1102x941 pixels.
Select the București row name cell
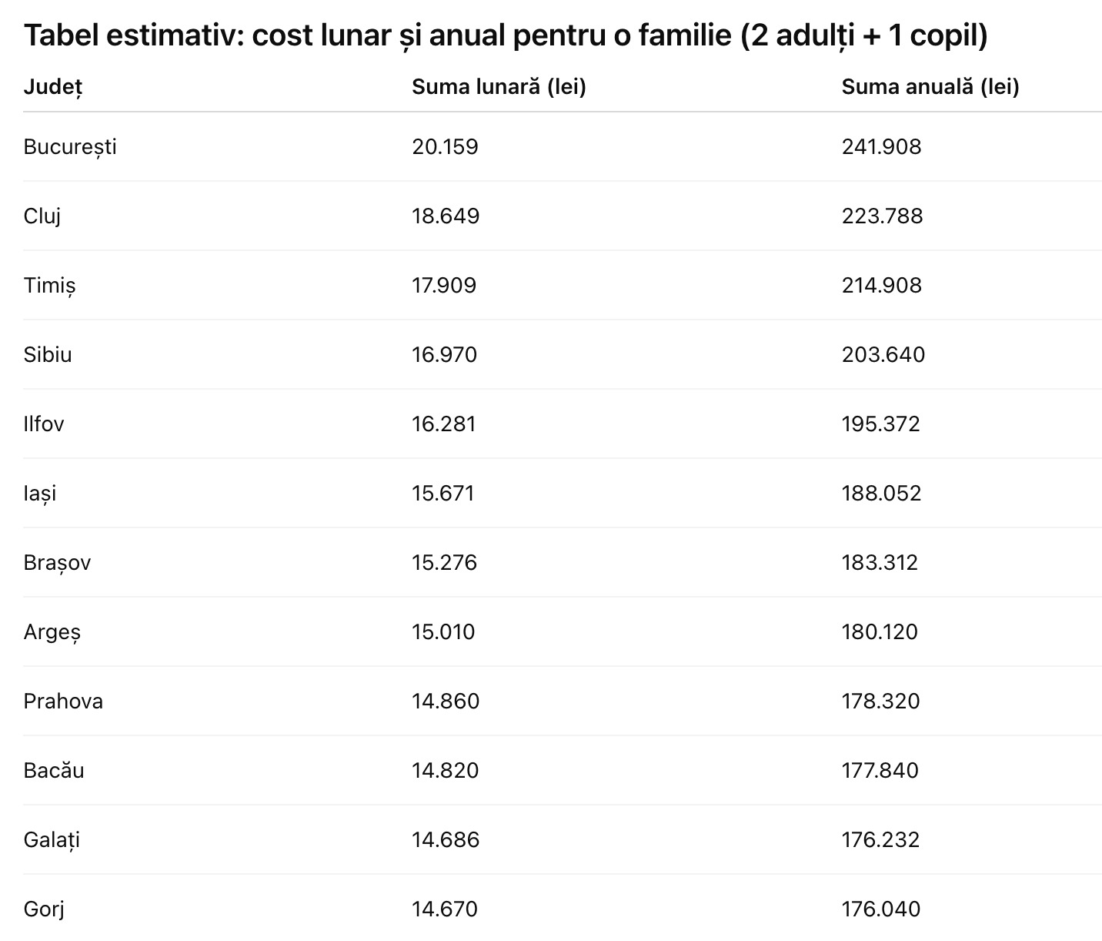pos(70,147)
